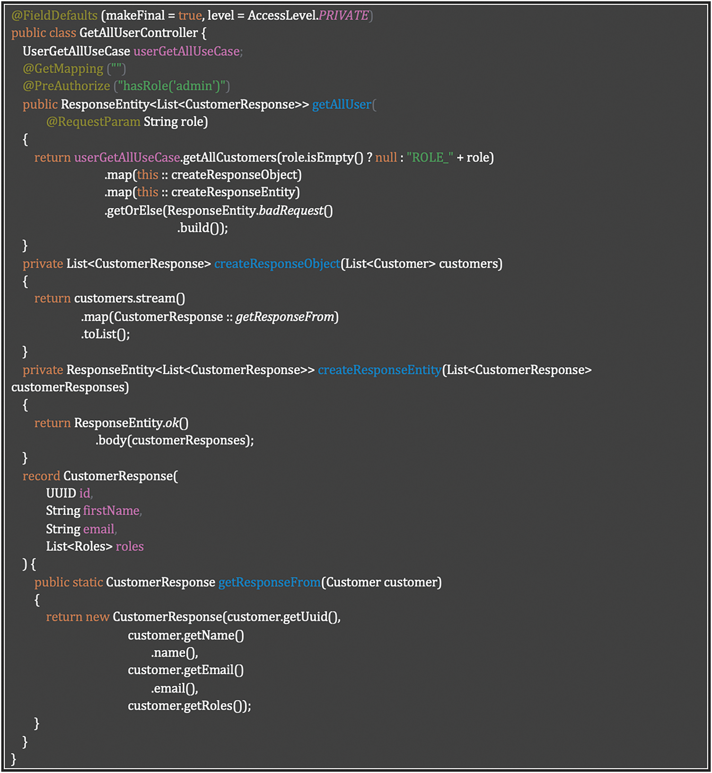Click the record keyword before CustomerResponse
The height and width of the screenshot is (773, 712).
coord(41,476)
